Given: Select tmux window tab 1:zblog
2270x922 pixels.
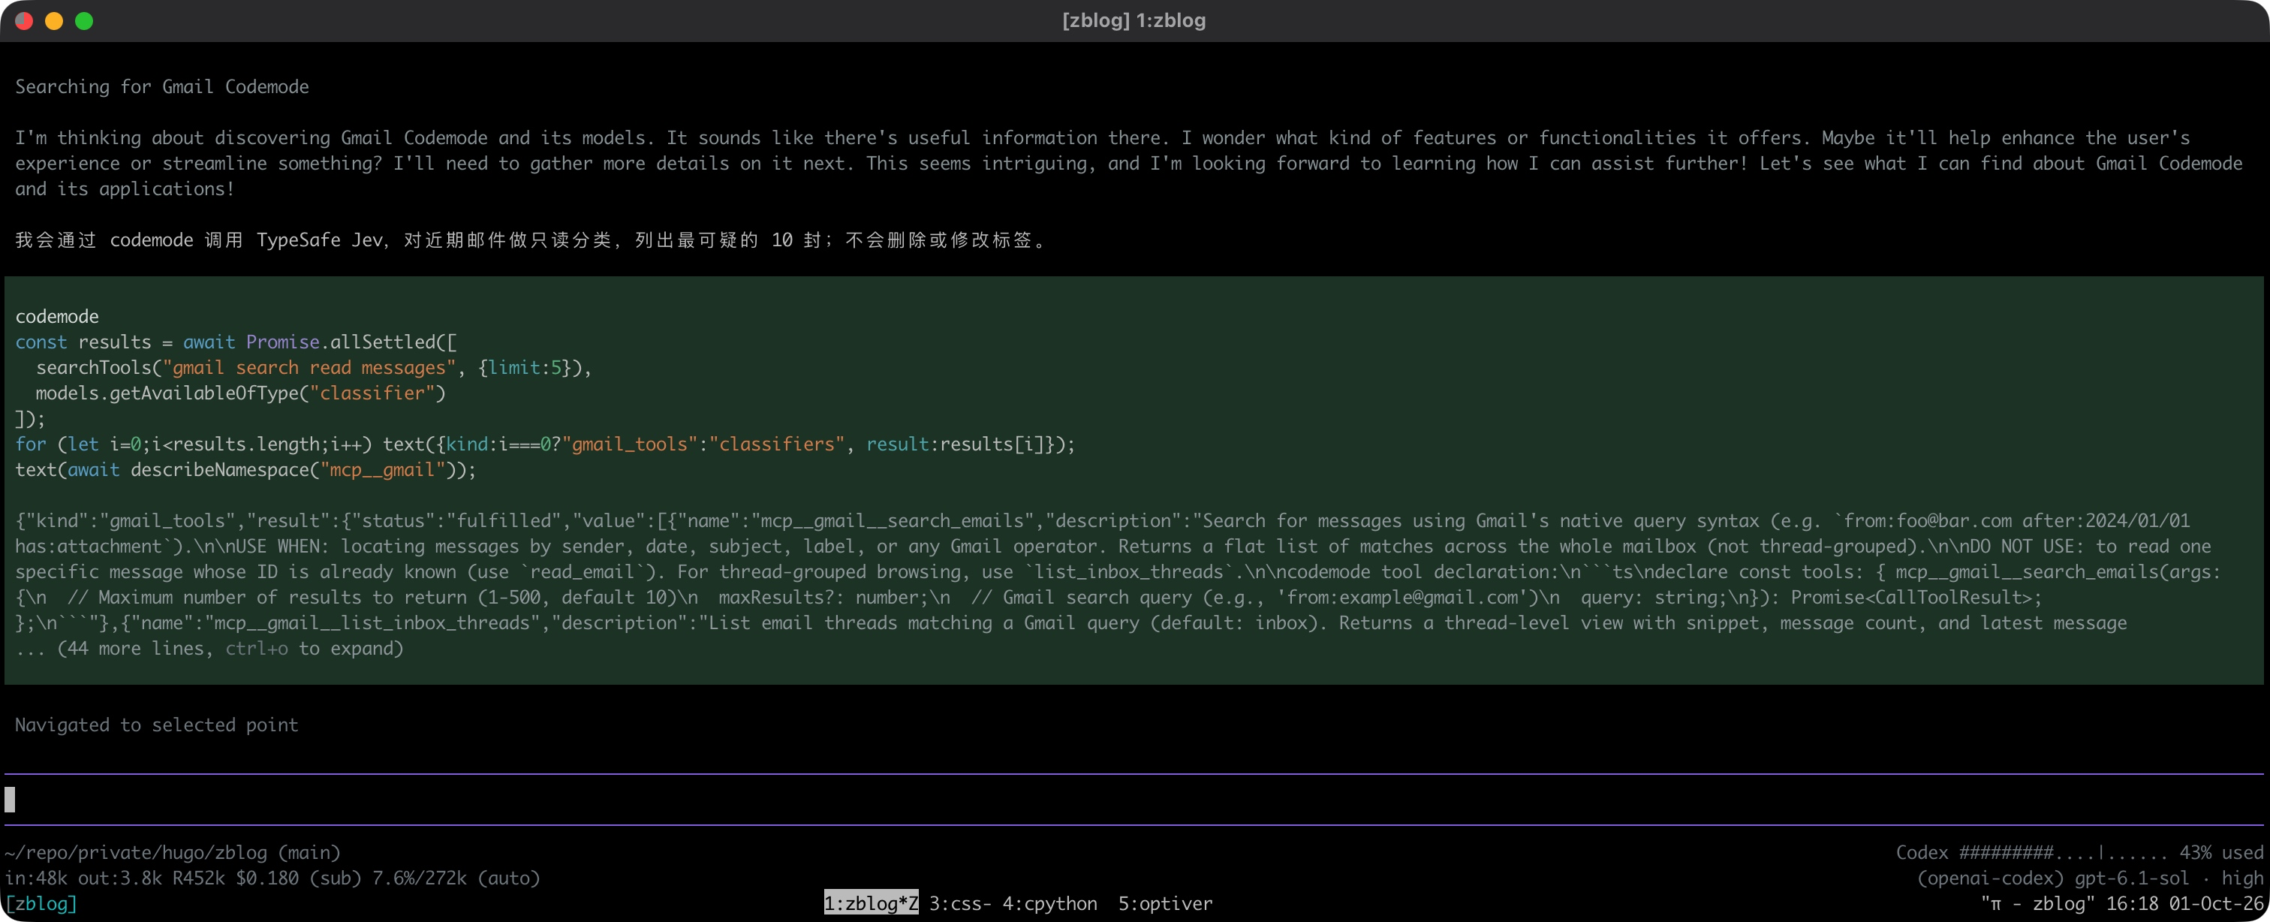Looking at the screenshot, I should (x=871, y=902).
